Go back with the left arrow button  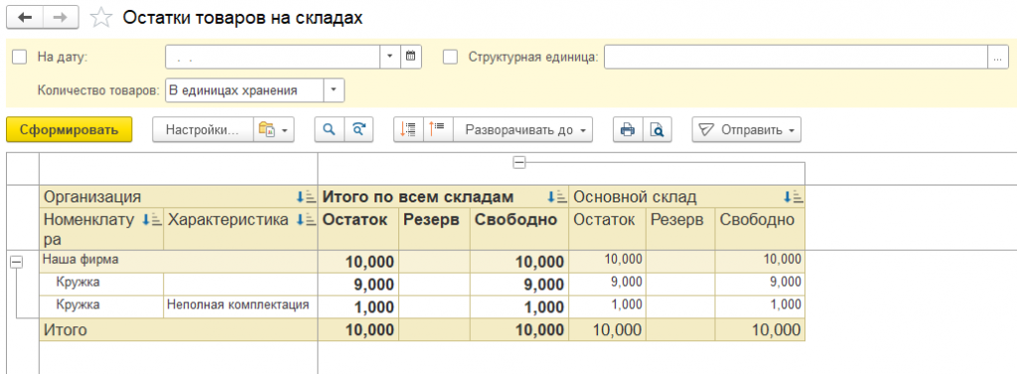point(25,17)
